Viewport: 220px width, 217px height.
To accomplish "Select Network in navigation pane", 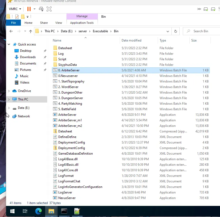I will coord(24,116).
